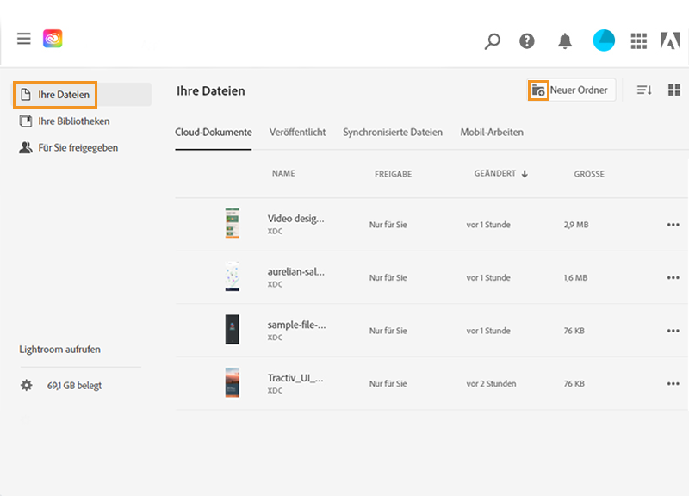Image resolution: width=689 pixels, height=496 pixels.
Task: Switch to grid view layout
Action: pos(674,90)
